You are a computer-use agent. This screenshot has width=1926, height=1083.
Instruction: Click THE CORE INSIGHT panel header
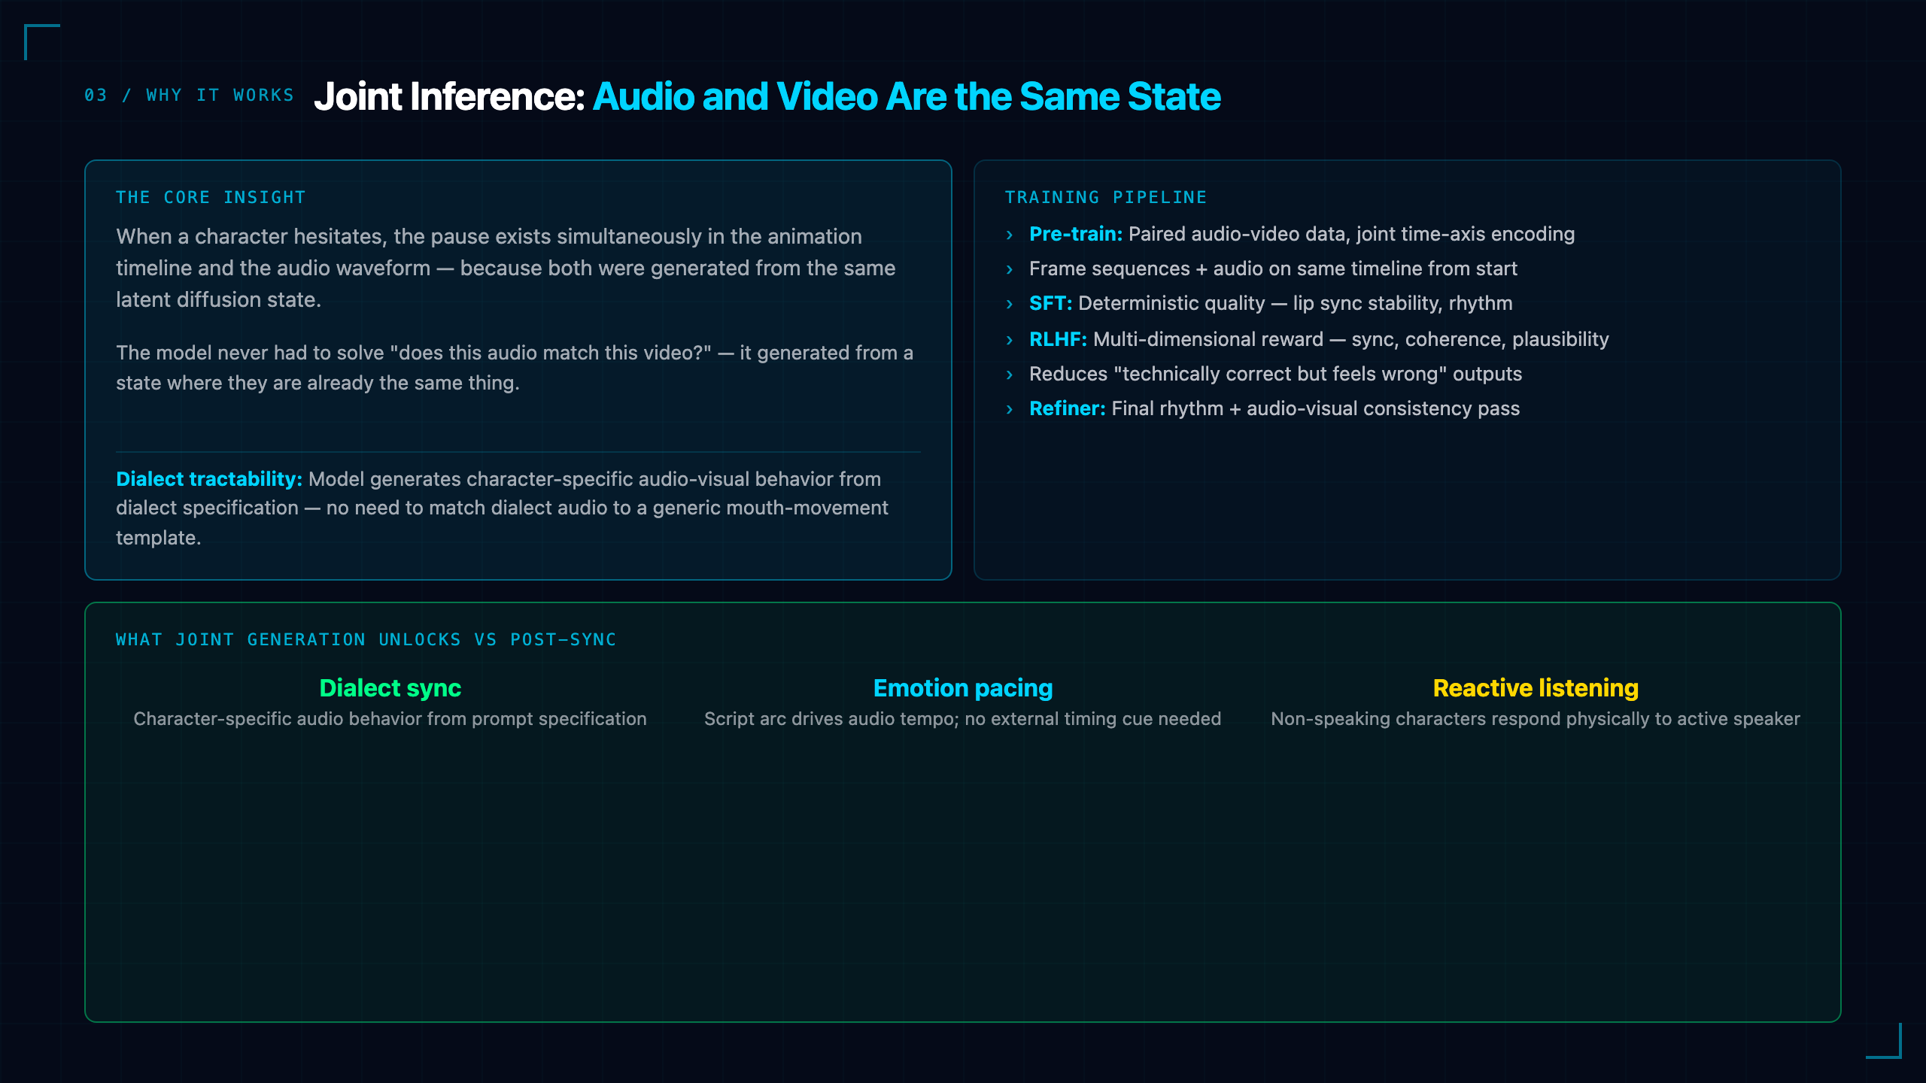point(211,198)
